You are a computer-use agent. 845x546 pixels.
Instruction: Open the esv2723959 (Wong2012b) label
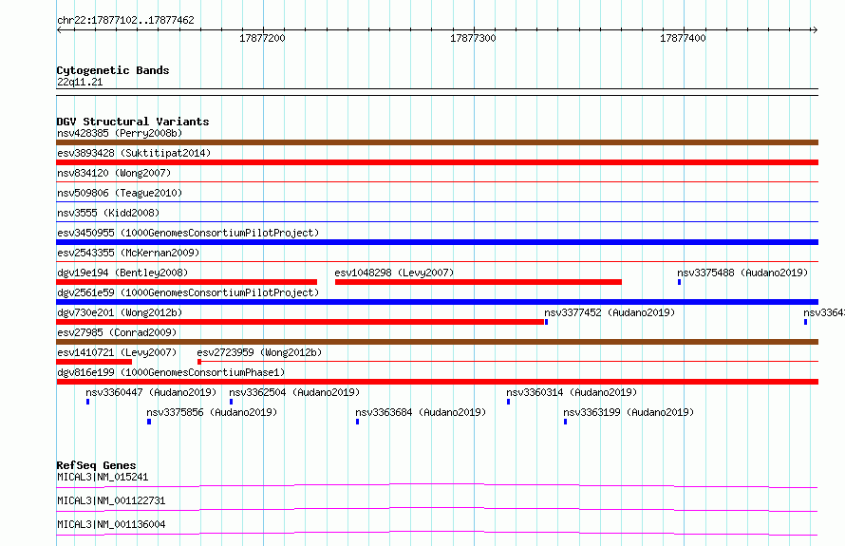click(259, 352)
